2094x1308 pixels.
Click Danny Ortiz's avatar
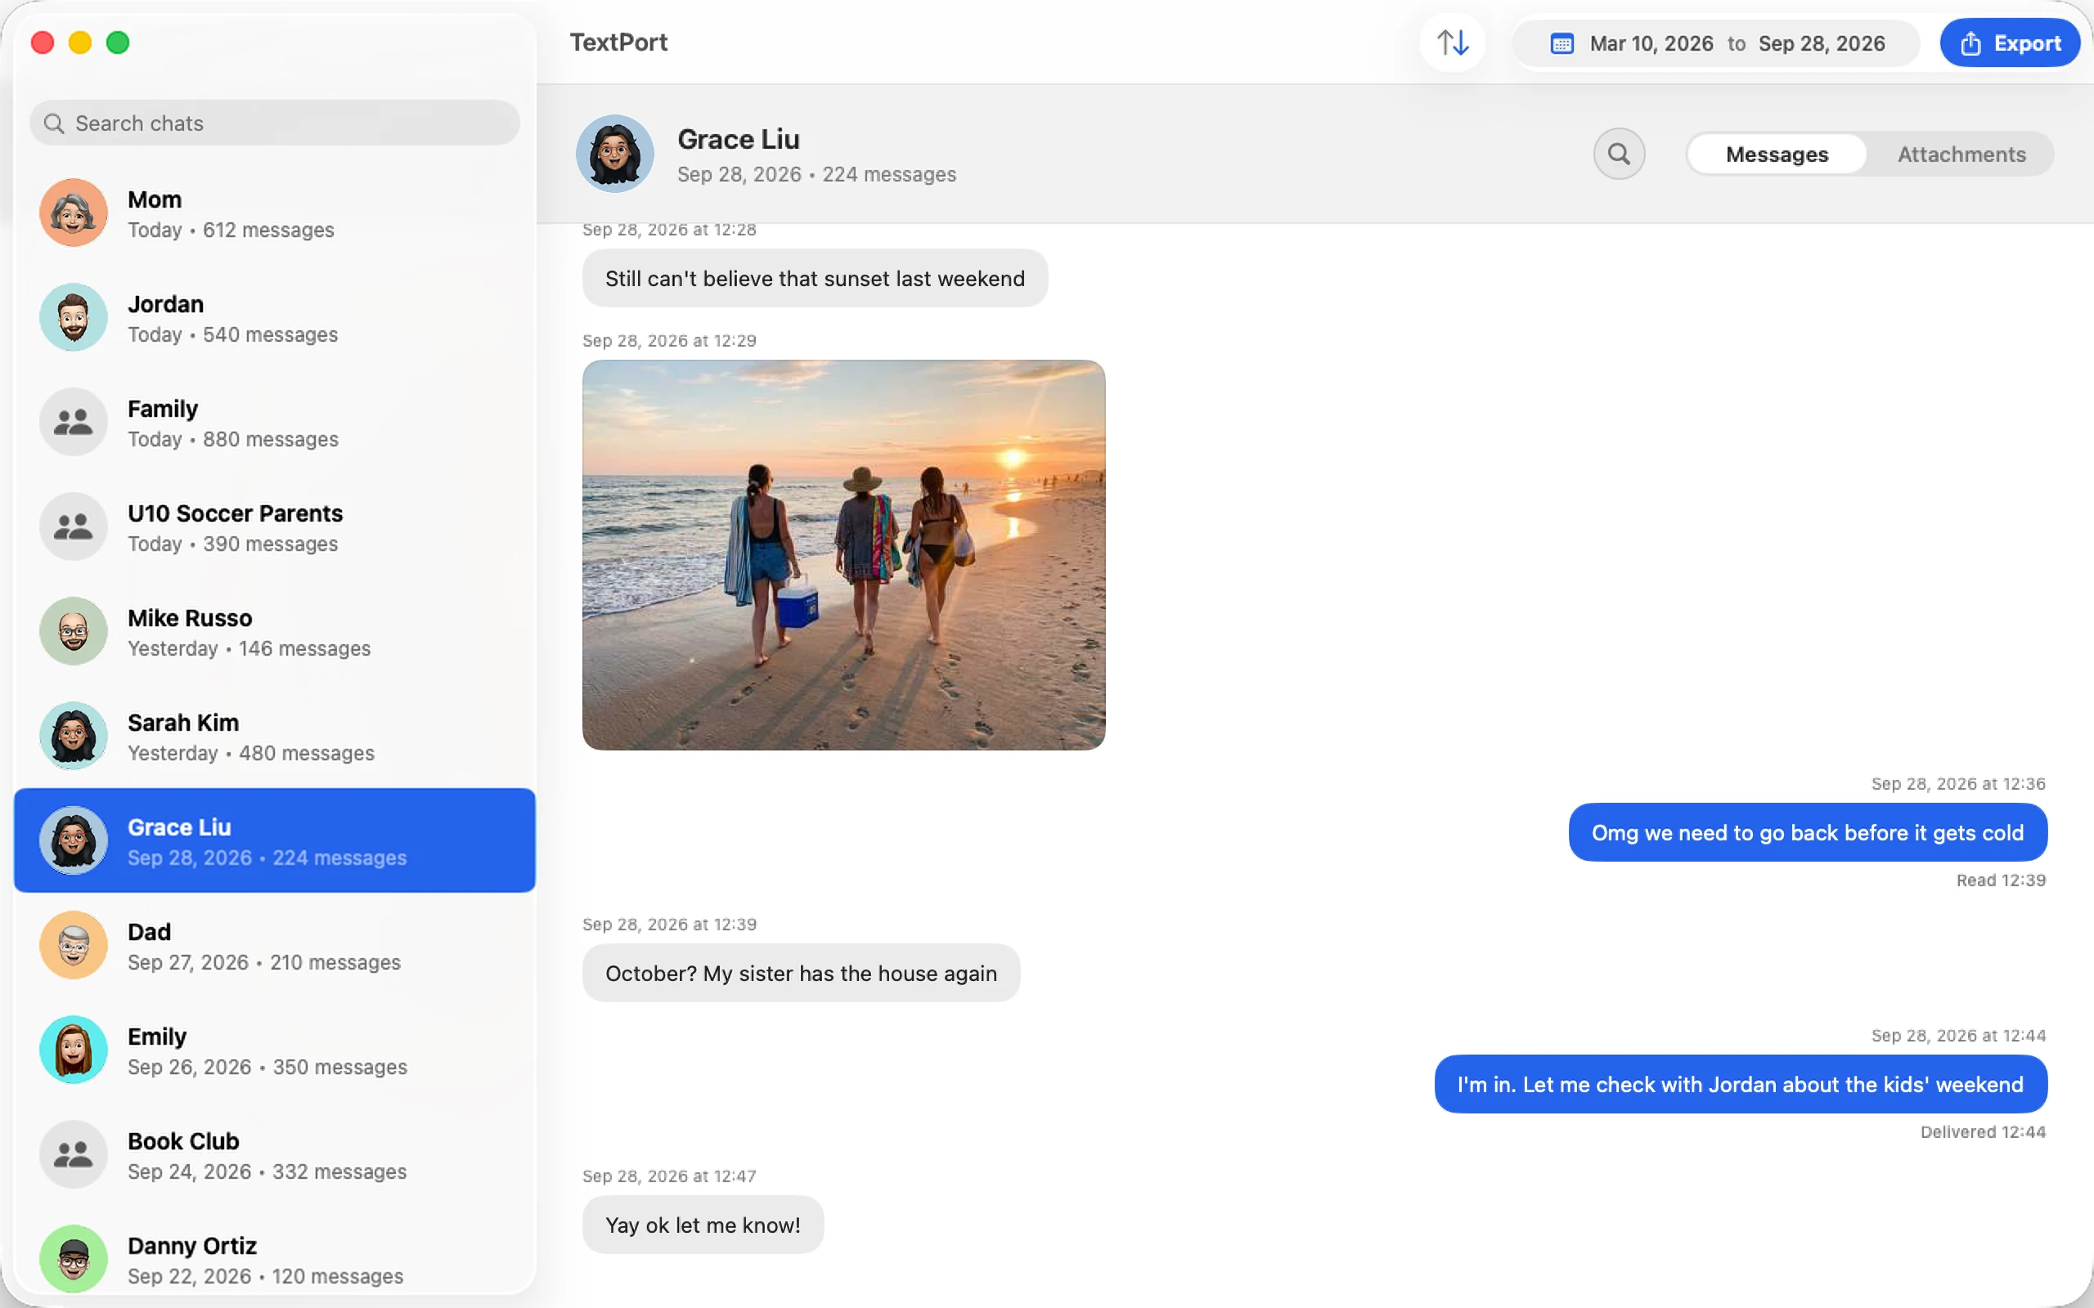pos(74,1260)
